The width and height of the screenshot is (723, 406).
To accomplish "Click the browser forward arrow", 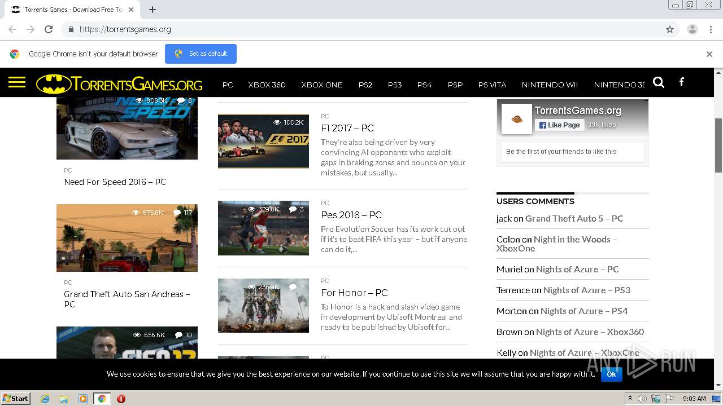I will tap(31, 29).
